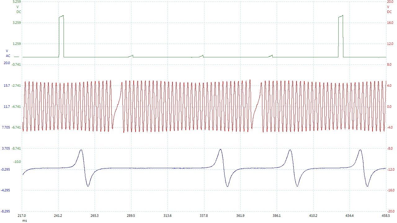
Task: Click the blue AC coupling label
Action: coord(8,56)
